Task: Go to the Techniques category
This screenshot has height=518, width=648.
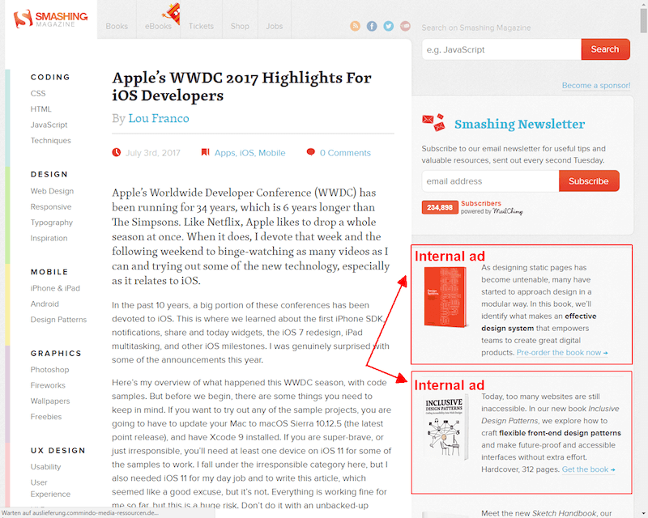Action: click(x=51, y=141)
